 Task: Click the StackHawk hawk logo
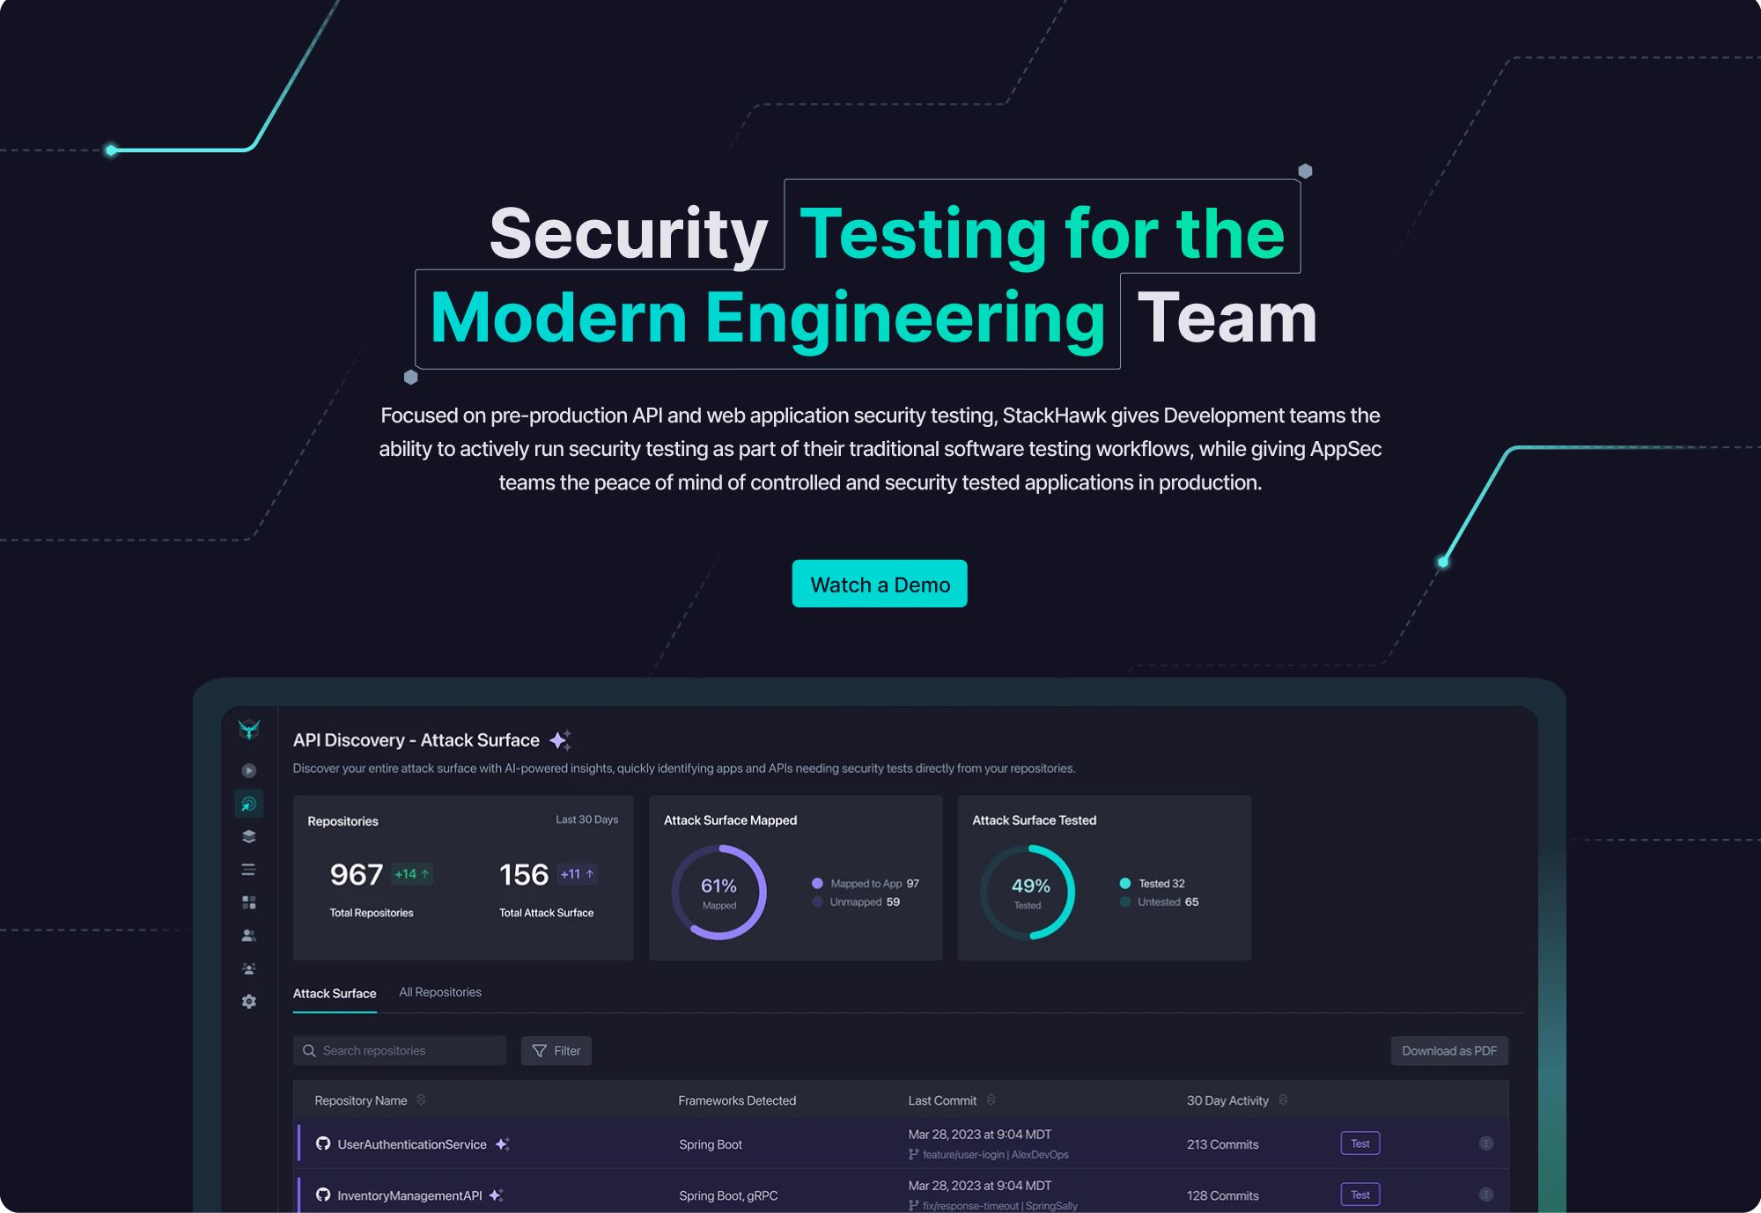[x=249, y=729]
